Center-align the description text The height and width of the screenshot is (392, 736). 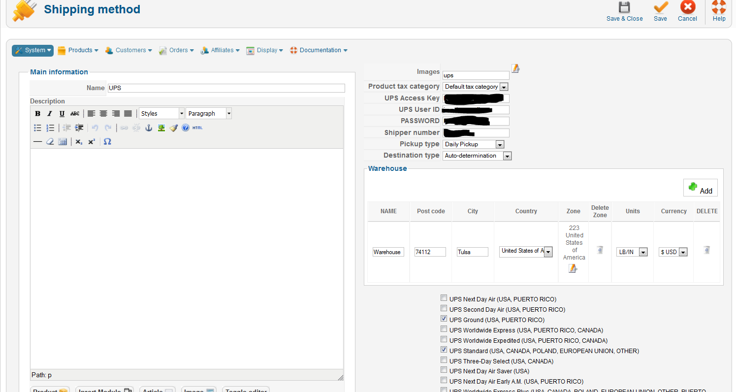(103, 114)
